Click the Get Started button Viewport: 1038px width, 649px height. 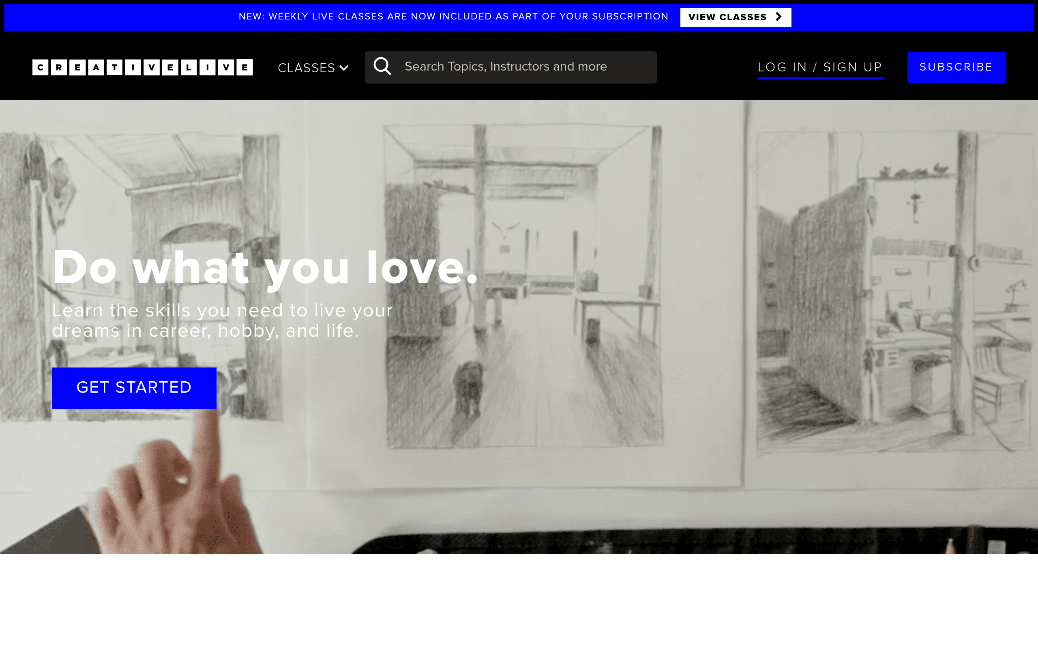point(134,388)
